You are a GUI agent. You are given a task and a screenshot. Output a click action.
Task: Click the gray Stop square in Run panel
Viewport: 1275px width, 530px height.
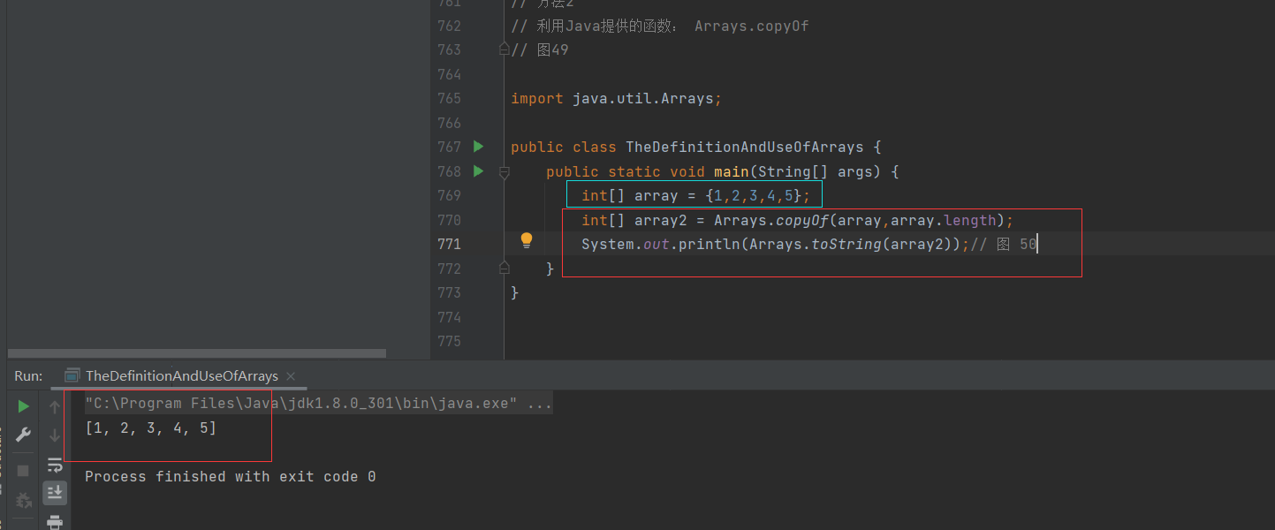coord(24,471)
